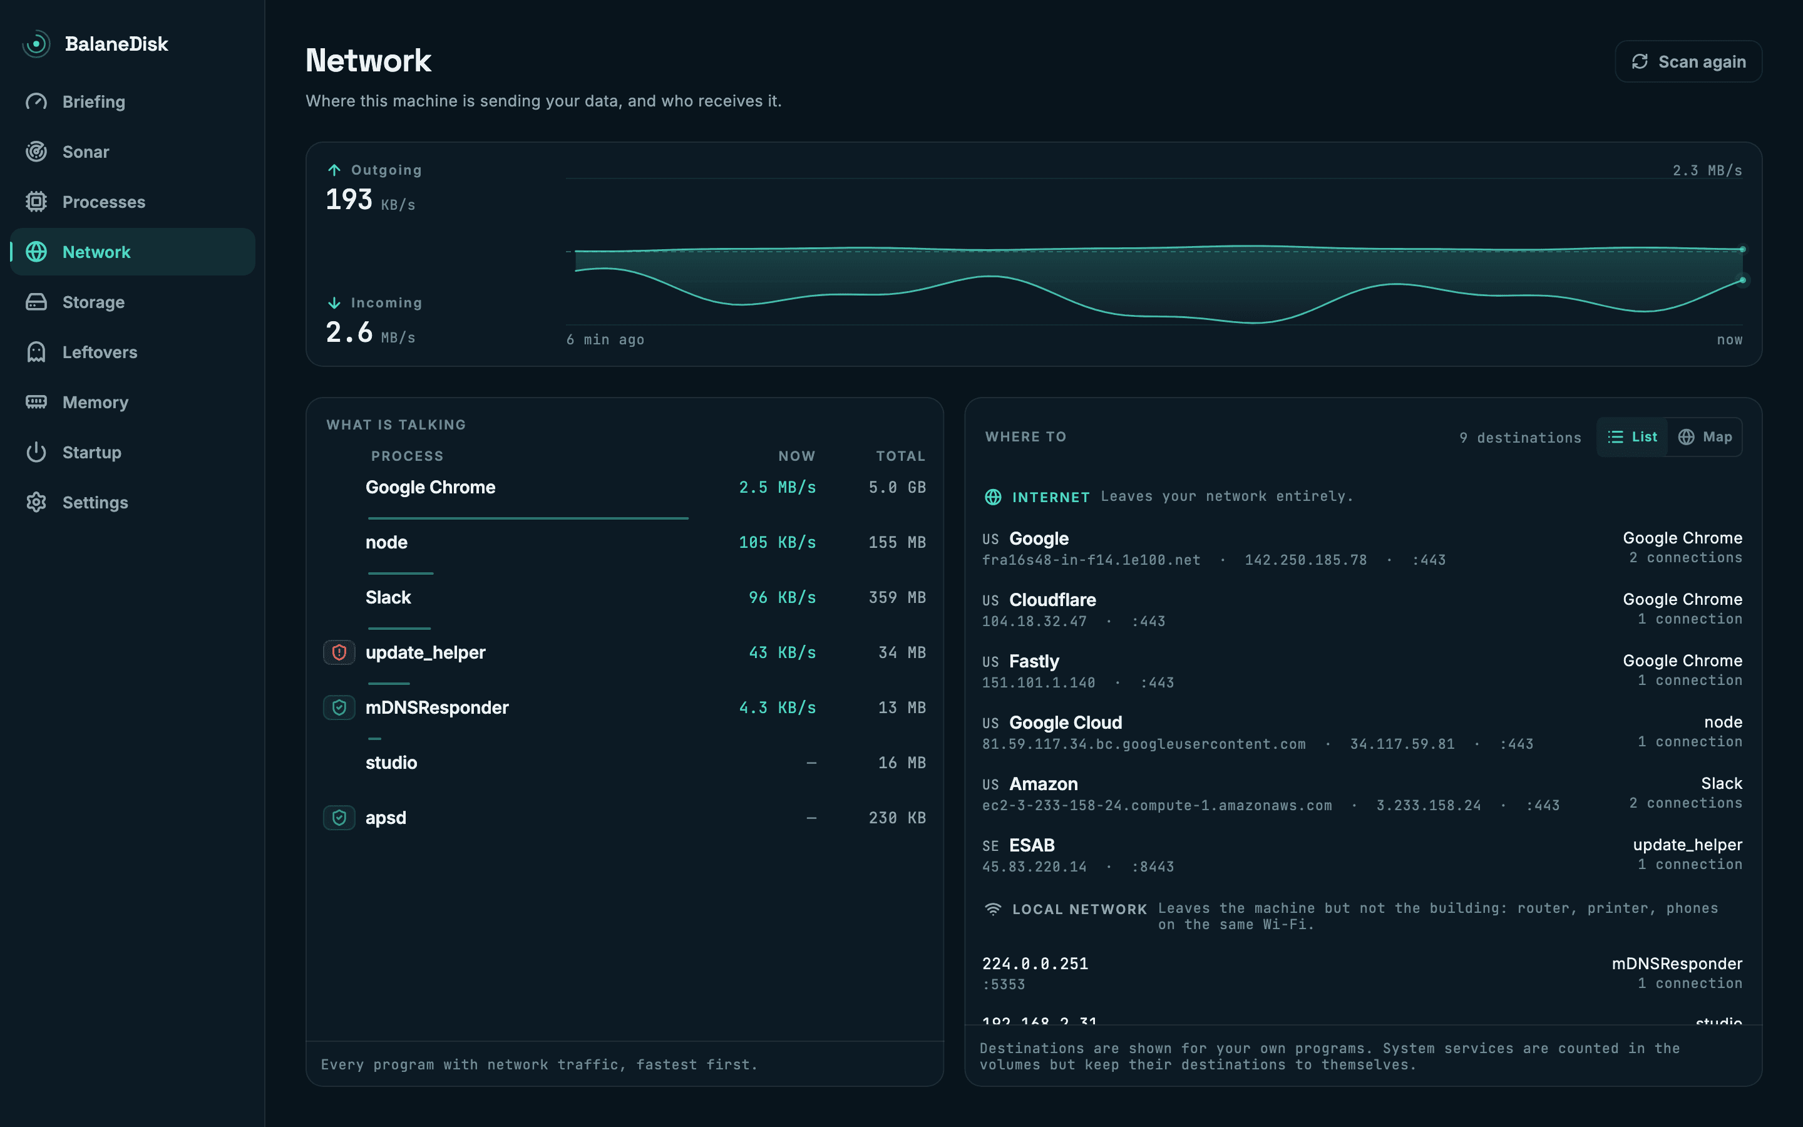This screenshot has height=1127, width=1803.
Task: Click the red warning shield beside update_helper
Action: coord(339,653)
